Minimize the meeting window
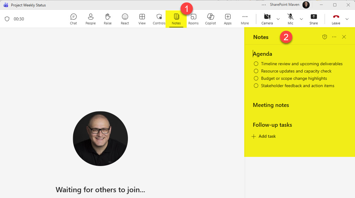355x198 pixels. tap(321, 5)
